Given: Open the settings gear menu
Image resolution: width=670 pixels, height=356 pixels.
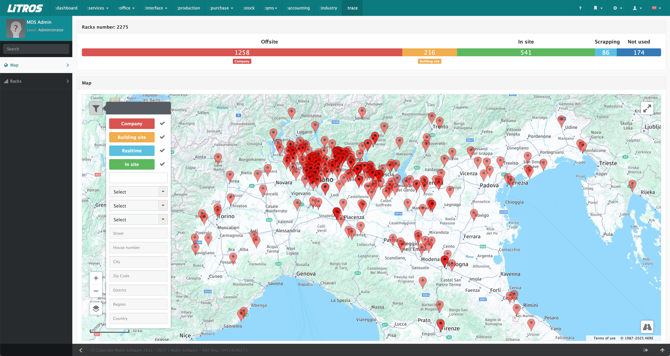Looking at the screenshot, I should [617, 8].
